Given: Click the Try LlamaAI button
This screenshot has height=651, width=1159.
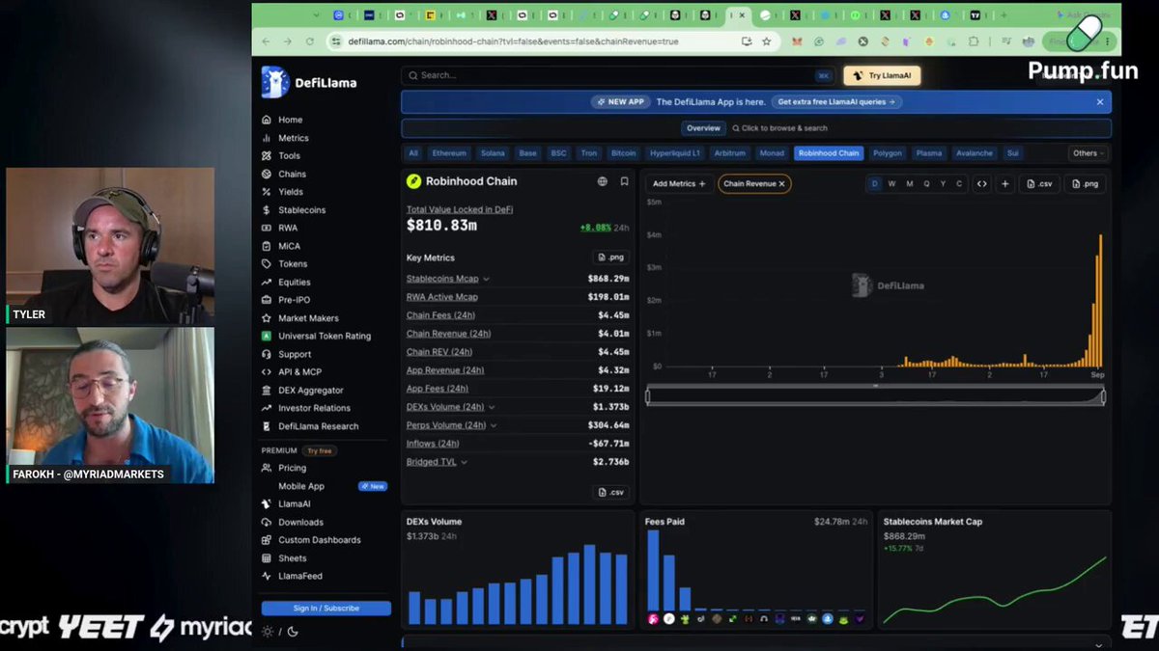Looking at the screenshot, I should (x=882, y=75).
